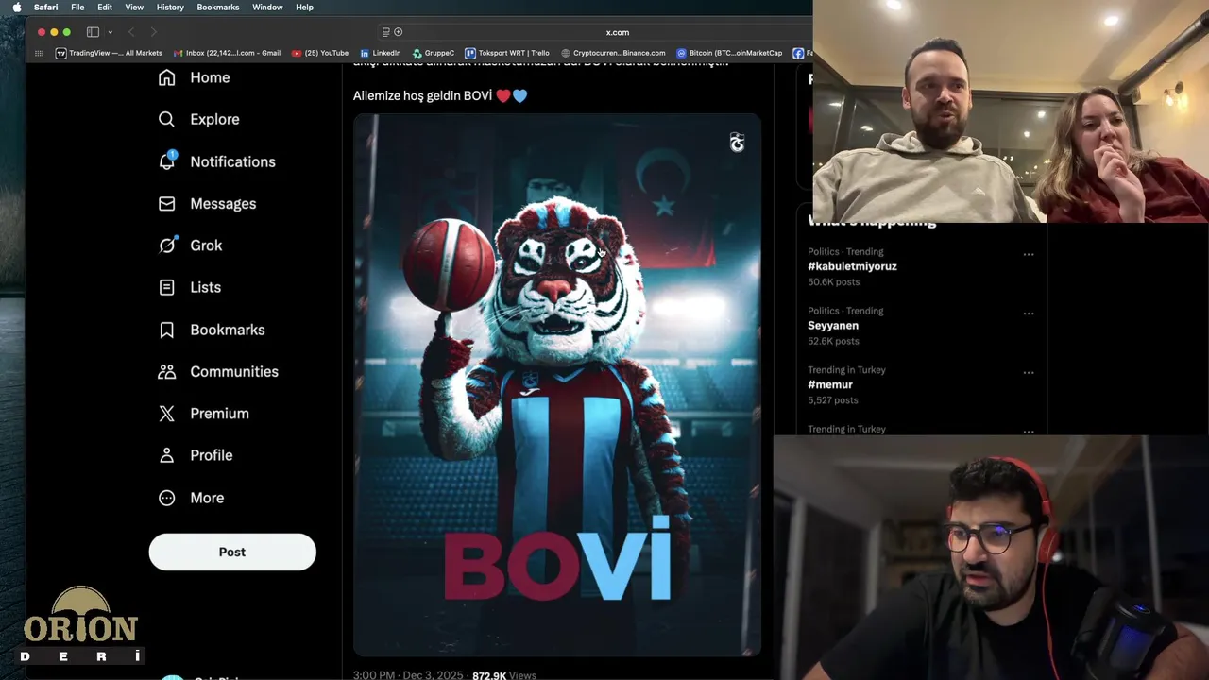
Task: Open the Safari application menu
Action: (45, 7)
